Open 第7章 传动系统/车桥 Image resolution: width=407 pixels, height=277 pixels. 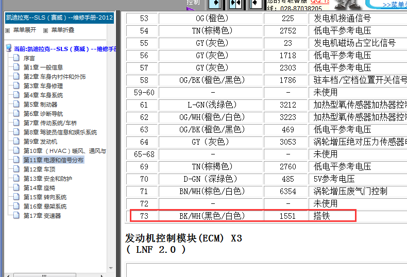50,123
